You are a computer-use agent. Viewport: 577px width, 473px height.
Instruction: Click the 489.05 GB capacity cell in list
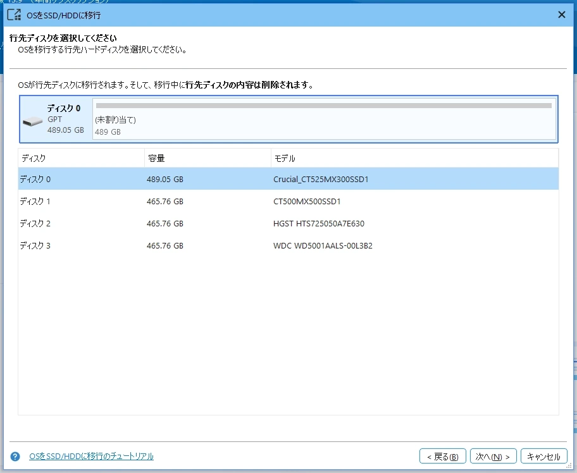(165, 179)
